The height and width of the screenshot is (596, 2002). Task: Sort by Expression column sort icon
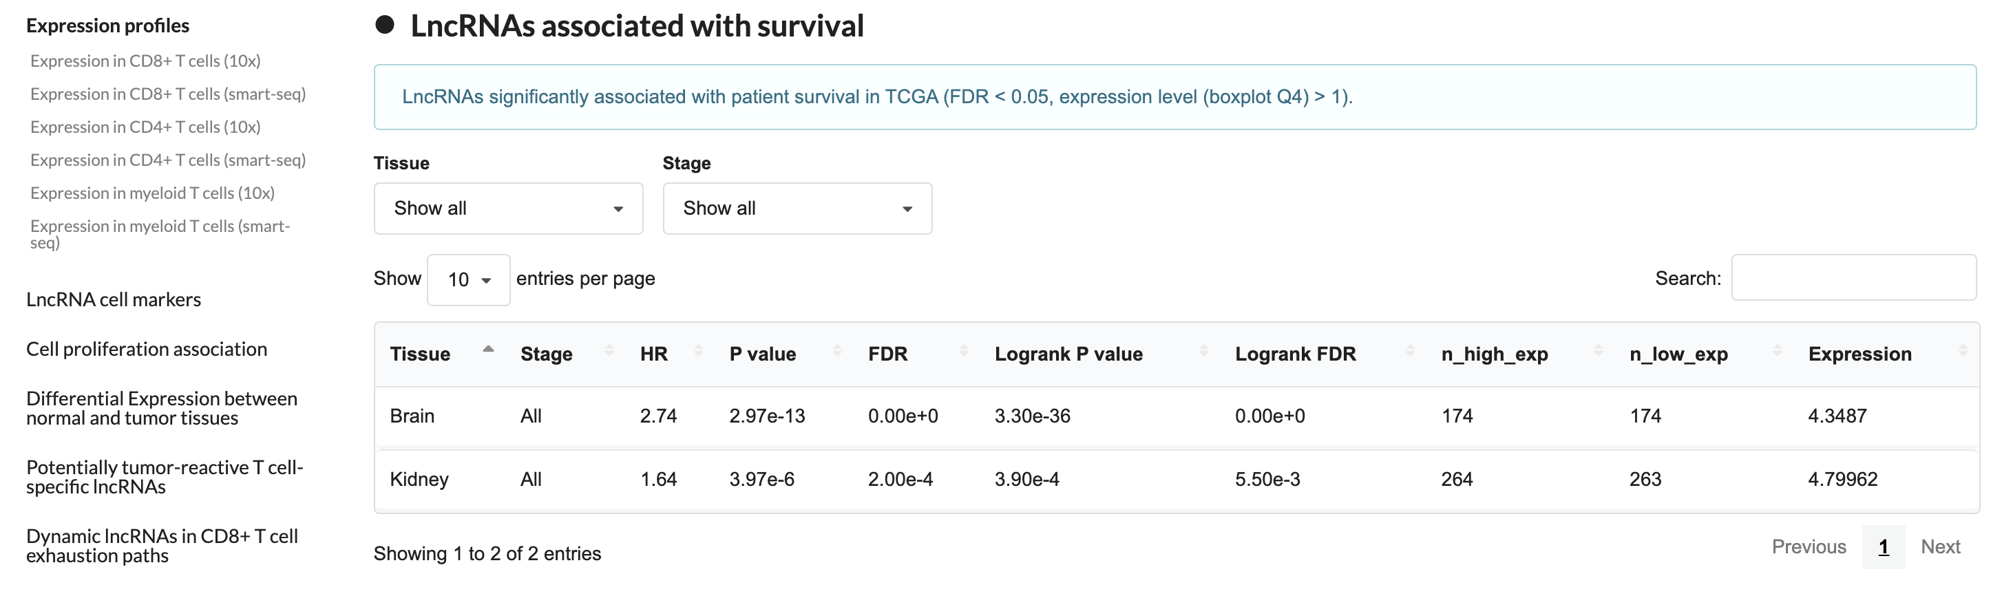[1962, 350]
